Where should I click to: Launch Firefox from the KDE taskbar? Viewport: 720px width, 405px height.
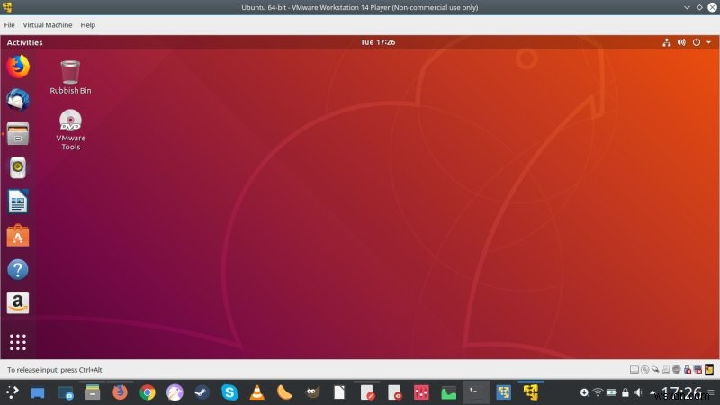coord(120,392)
